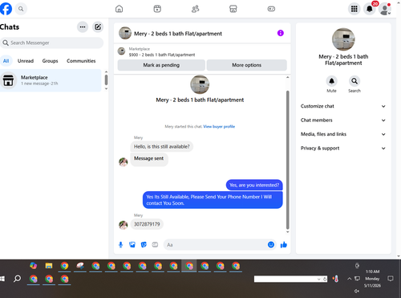The height and width of the screenshot is (298, 401).
Task: Click the "Message sent" bubble
Action: [149, 159]
